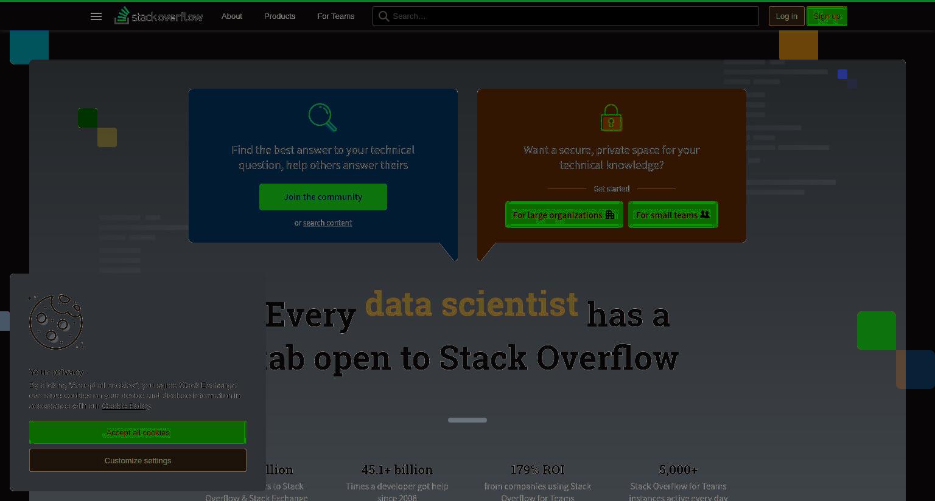Screen dimensions: 935x501
Task: Click the '5,000+' statistic
Action: pyautogui.click(x=678, y=470)
